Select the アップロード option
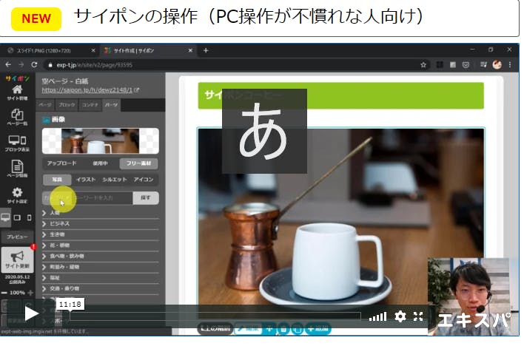The image size is (524, 346). pos(61,163)
